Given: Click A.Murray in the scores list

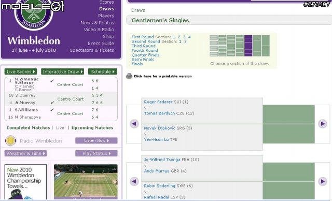Looking at the screenshot, I should [x=25, y=103].
